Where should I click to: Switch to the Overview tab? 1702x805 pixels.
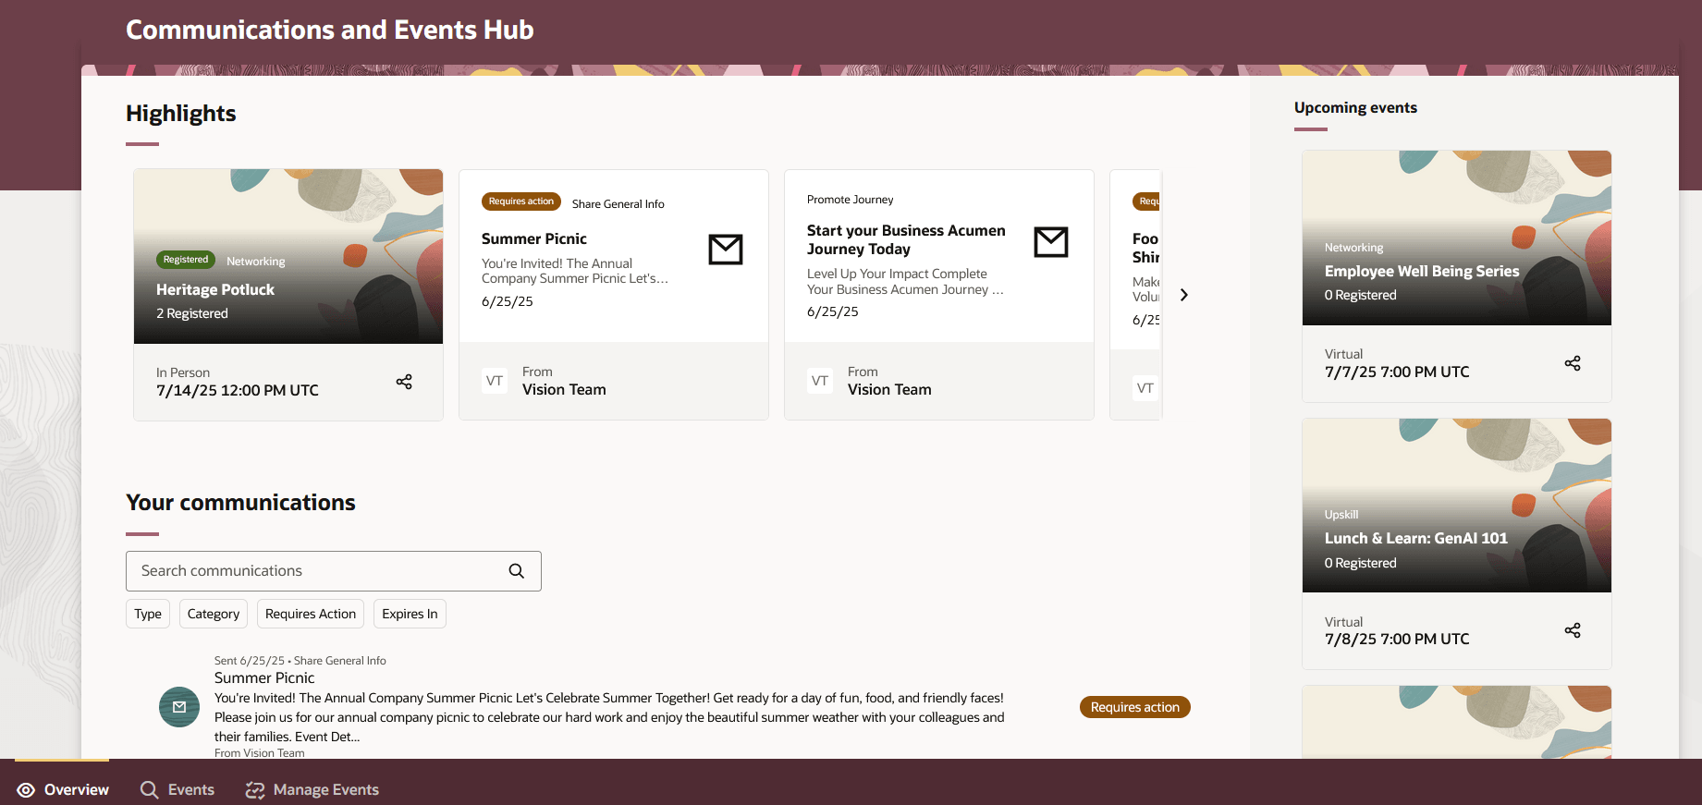(x=63, y=789)
